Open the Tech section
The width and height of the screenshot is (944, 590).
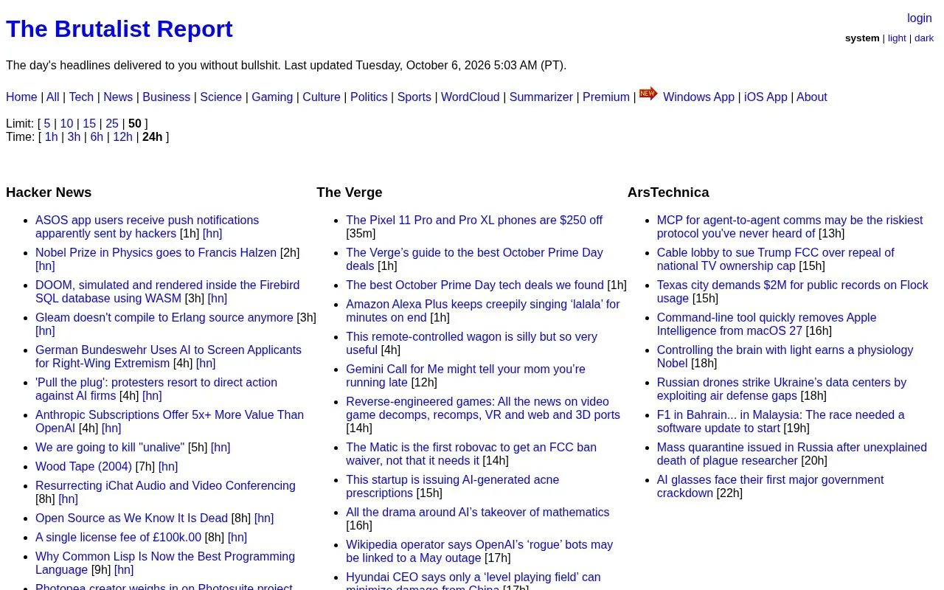coord(81,97)
